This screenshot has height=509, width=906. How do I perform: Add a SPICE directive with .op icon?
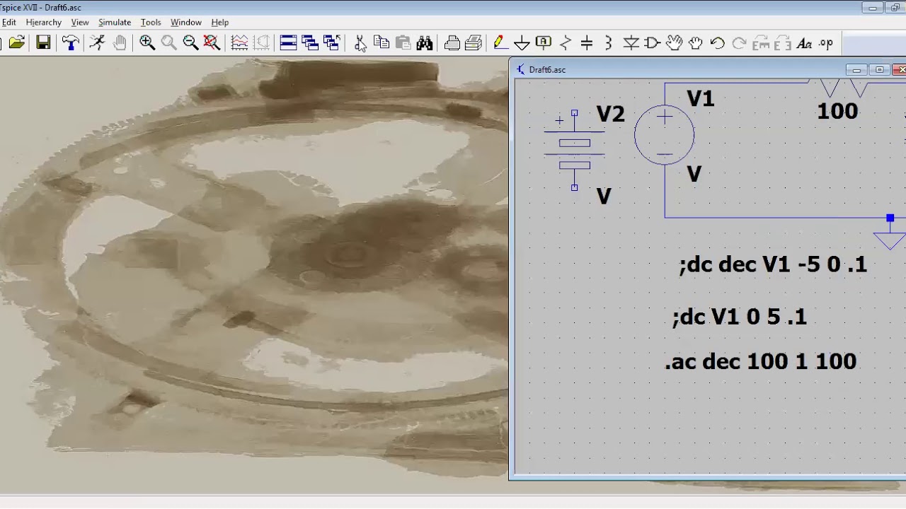click(826, 43)
